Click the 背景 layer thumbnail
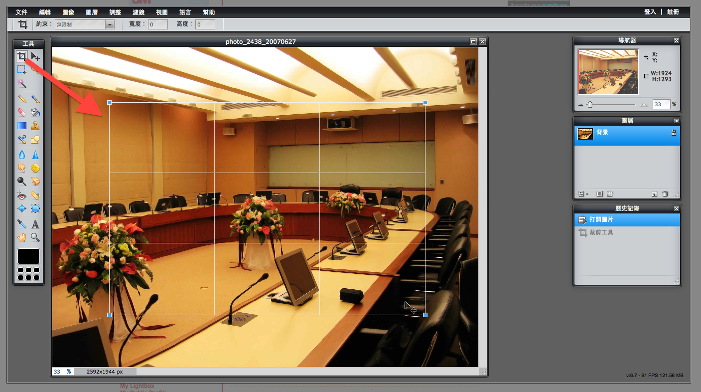The width and height of the screenshot is (701, 392). click(585, 134)
